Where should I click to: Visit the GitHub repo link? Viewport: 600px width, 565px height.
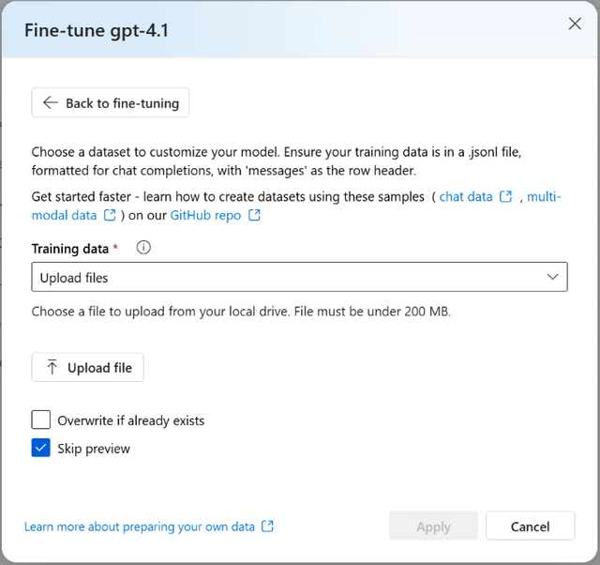(205, 216)
